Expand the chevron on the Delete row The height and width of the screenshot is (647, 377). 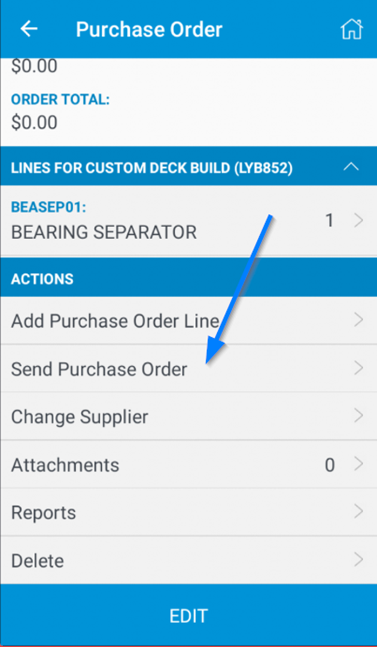pos(360,560)
